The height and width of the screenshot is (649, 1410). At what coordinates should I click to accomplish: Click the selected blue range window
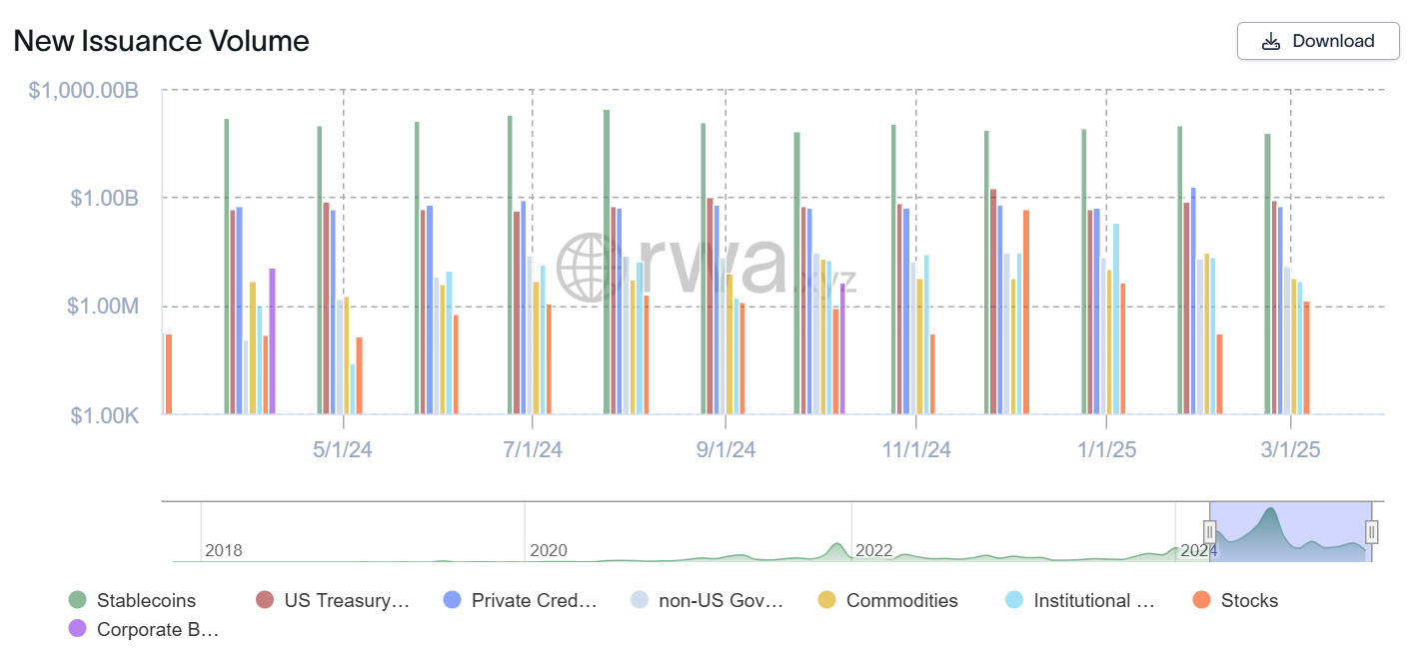(1290, 531)
